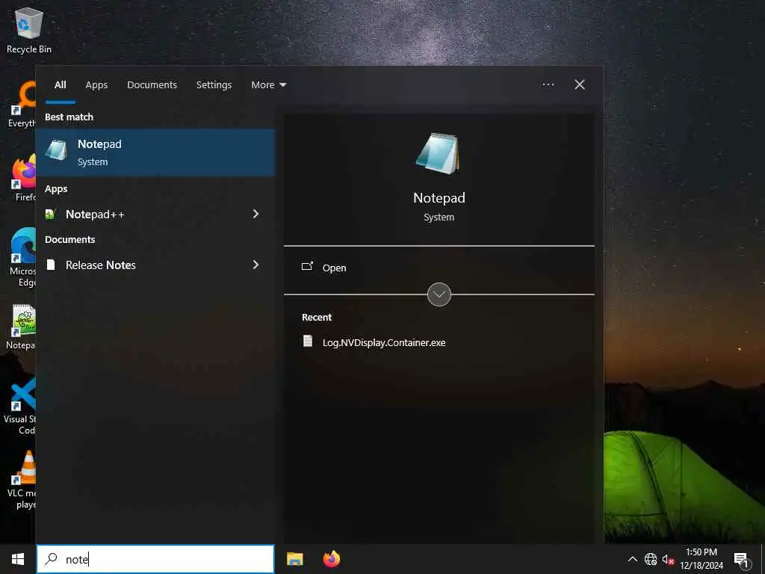Launch File Explorer from taskbar
This screenshot has height=574, width=765.
point(294,559)
